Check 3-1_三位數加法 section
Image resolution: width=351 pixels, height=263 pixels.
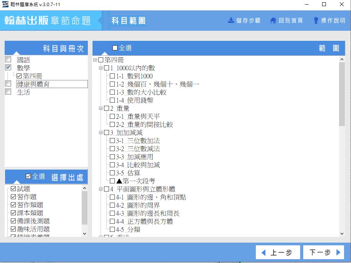113,141
